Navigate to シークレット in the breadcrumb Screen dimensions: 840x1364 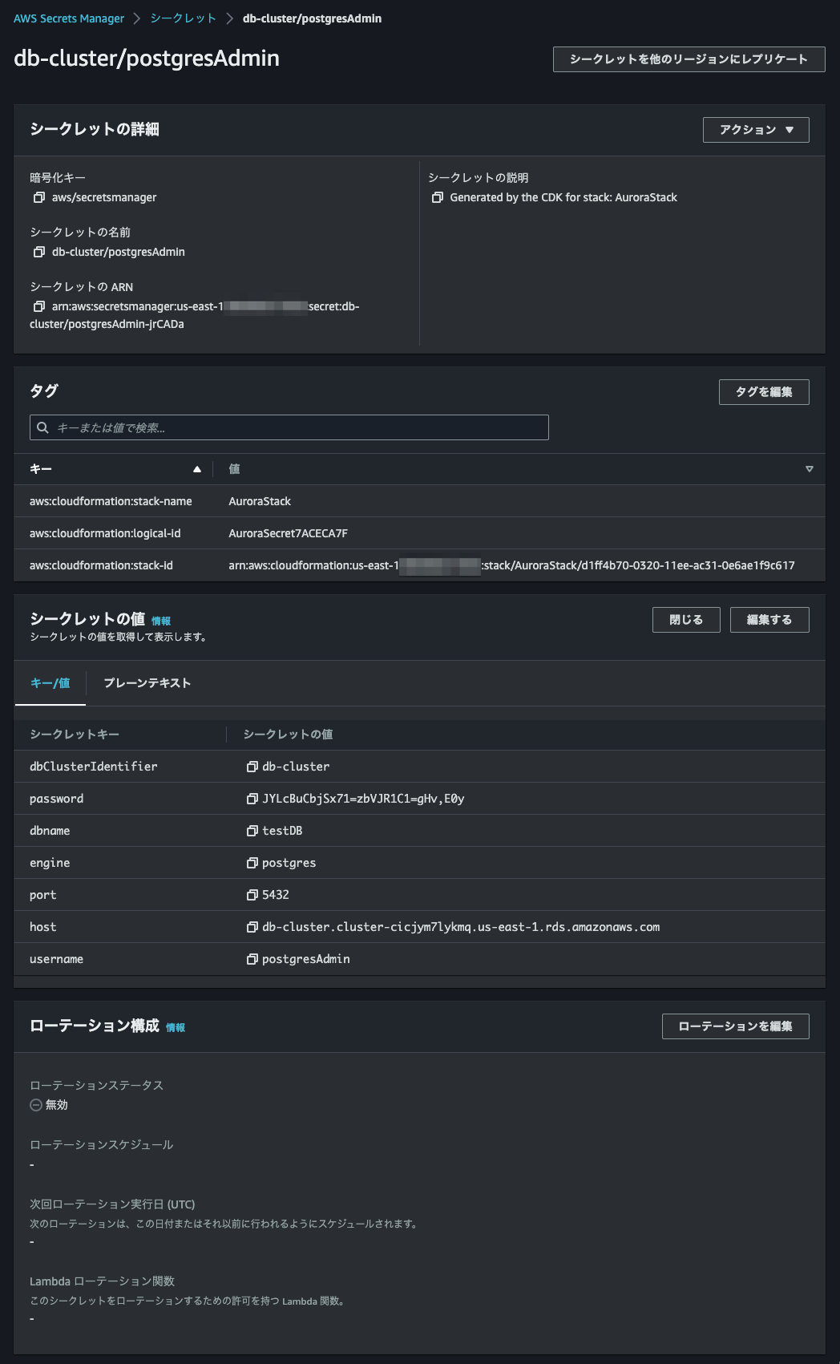[x=182, y=18]
